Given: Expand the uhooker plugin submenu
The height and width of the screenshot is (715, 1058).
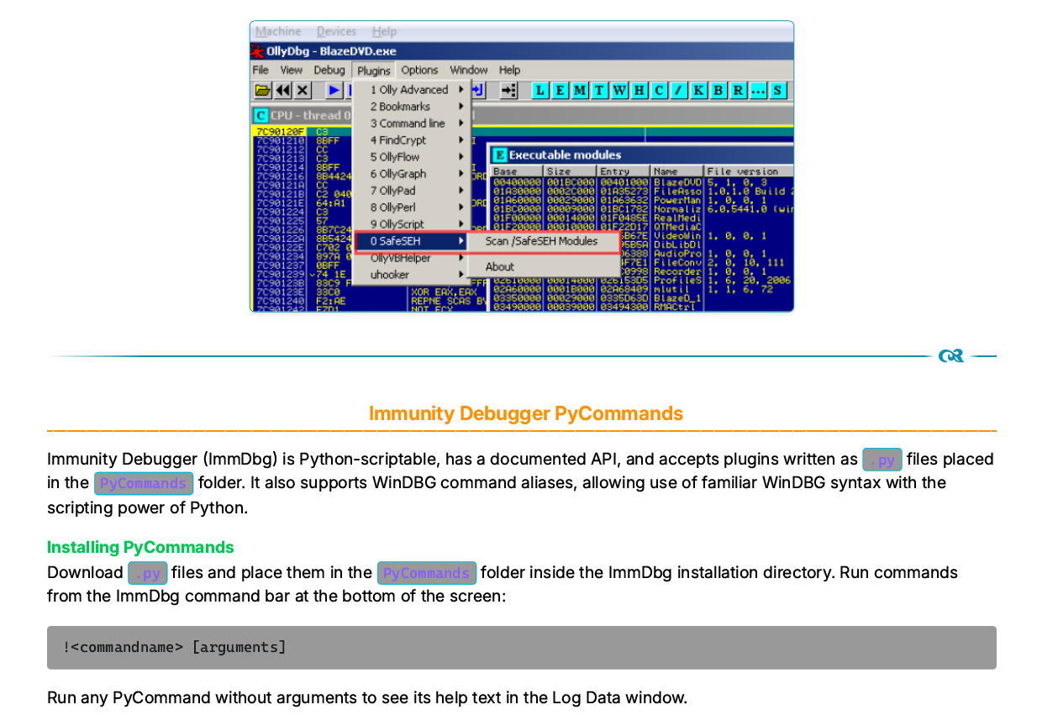Looking at the screenshot, I should point(410,275).
